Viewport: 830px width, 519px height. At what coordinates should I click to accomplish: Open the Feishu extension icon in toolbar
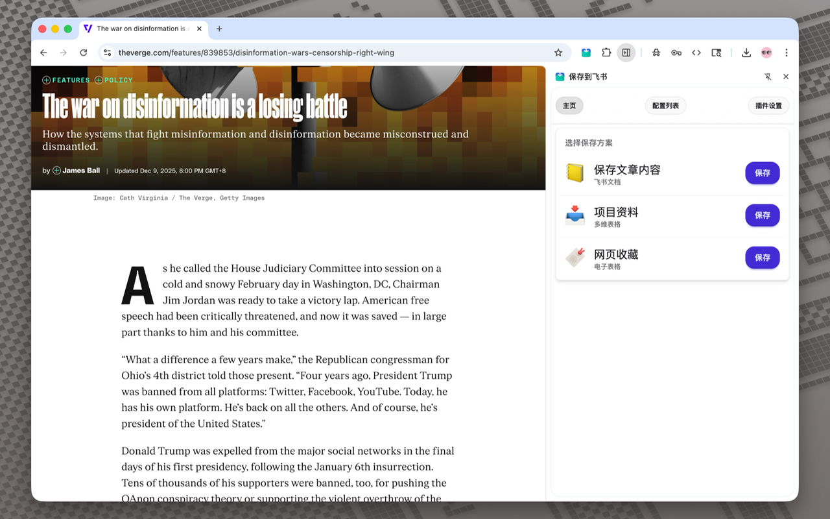coord(586,53)
